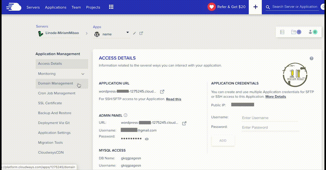
Task: Select Access Details in sidebar
Action: [62, 64]
